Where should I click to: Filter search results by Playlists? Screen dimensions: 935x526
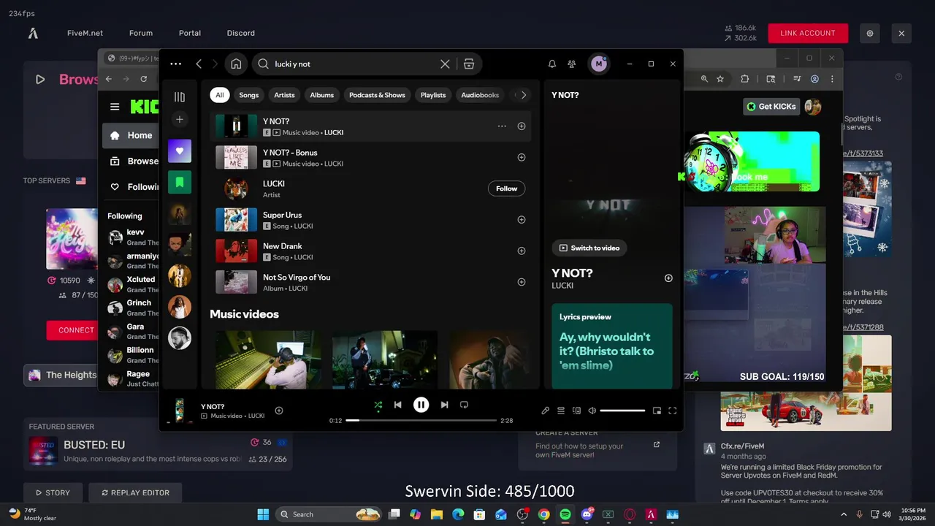click(433, 95)
